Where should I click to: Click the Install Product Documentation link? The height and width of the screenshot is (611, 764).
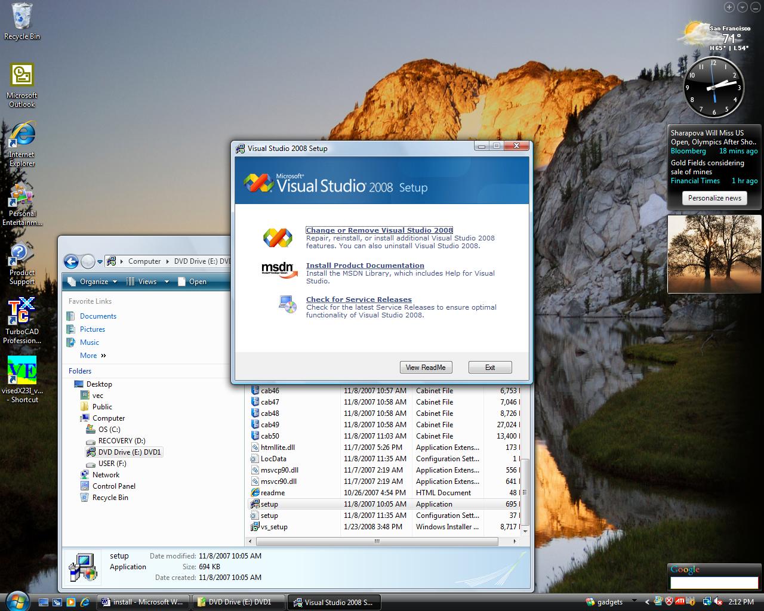[365, 266]
